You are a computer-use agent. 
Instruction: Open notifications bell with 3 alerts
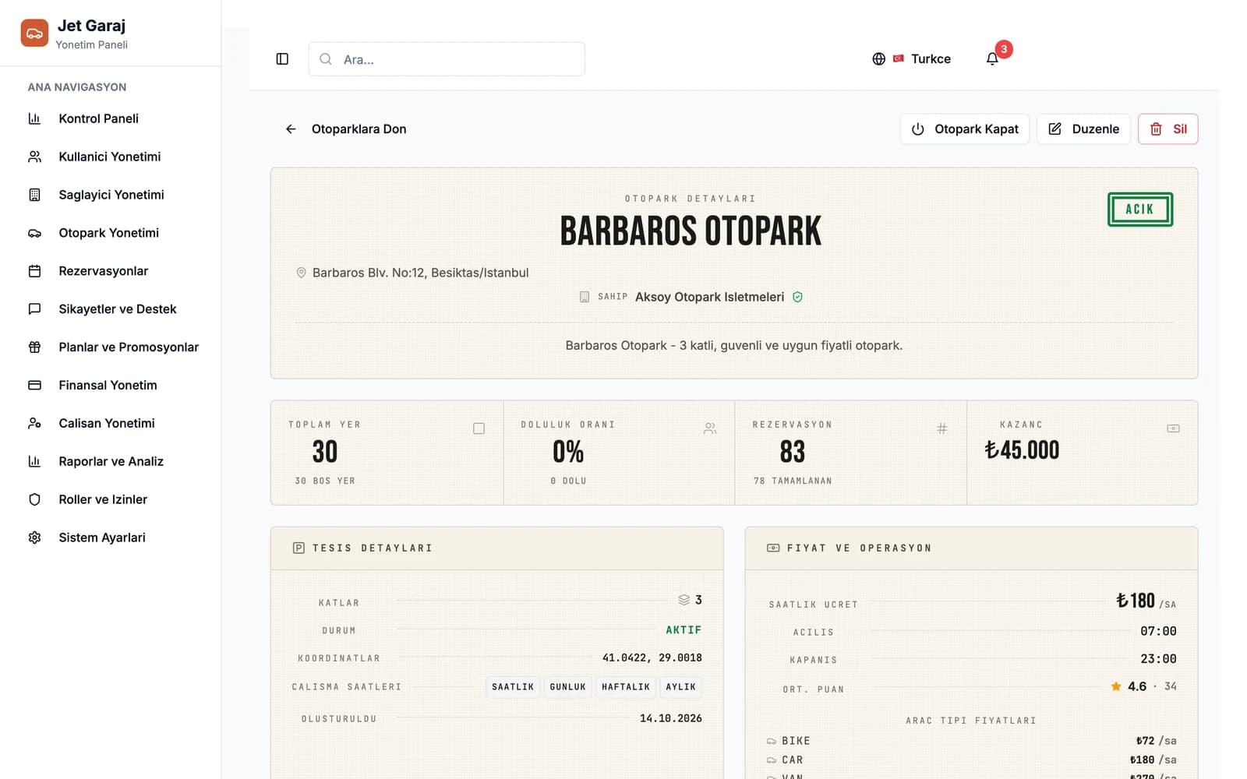992,59
